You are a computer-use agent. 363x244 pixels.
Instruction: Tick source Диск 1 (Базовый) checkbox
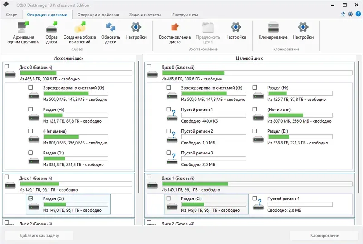(7, 177)
